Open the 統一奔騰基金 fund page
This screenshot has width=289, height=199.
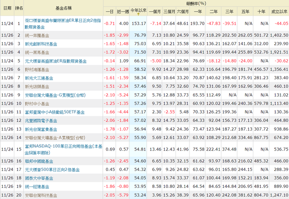[37, 35]
